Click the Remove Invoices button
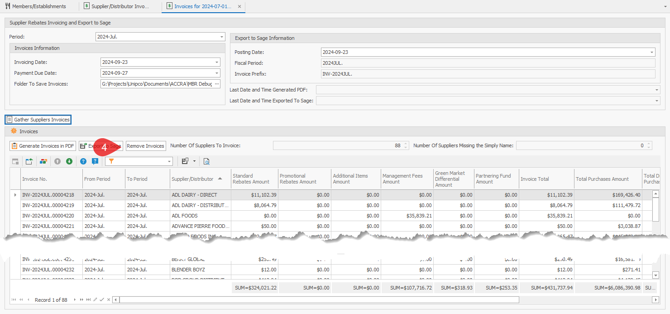The image size is (670, 314). [146, 145]
